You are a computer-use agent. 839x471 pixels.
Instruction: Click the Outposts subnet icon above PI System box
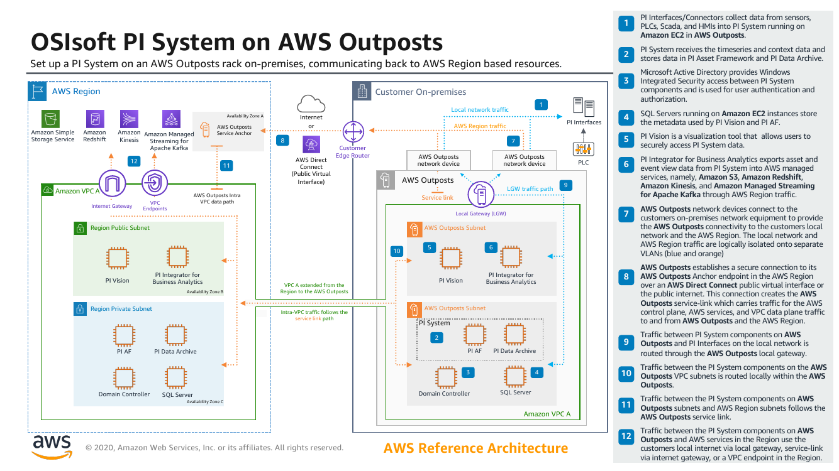414,310
